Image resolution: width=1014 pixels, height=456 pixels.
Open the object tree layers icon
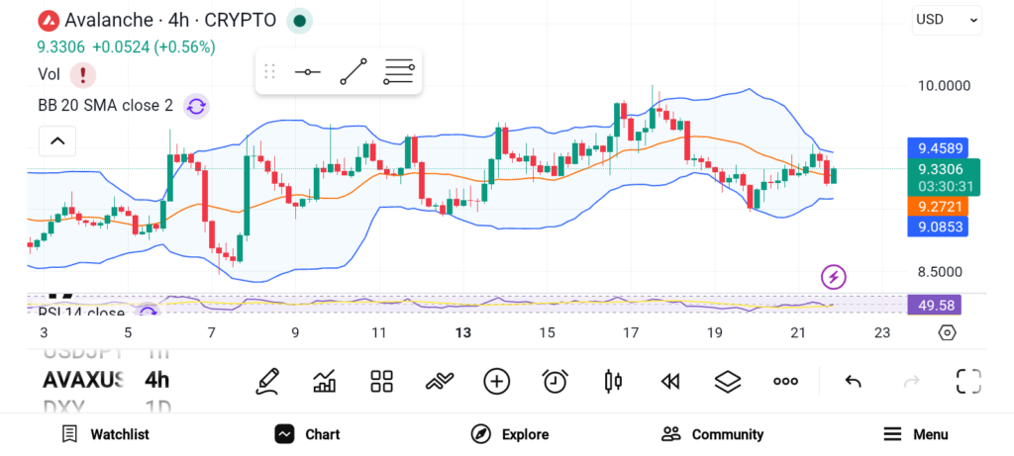coord(728,381)
